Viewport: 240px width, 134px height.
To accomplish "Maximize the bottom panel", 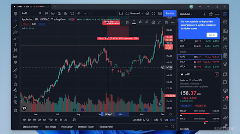I will click(173, 127).
